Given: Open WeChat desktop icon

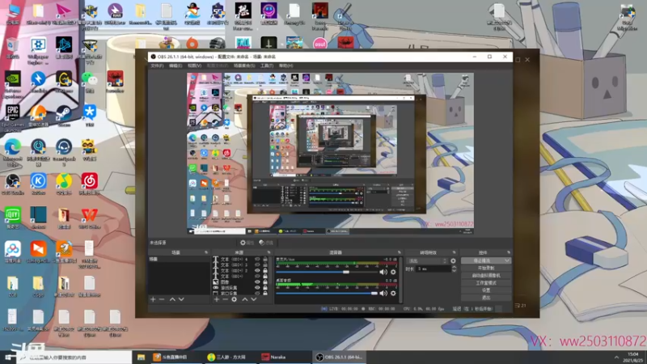Looking at the screenshot, I should click(x=90, y=82).
